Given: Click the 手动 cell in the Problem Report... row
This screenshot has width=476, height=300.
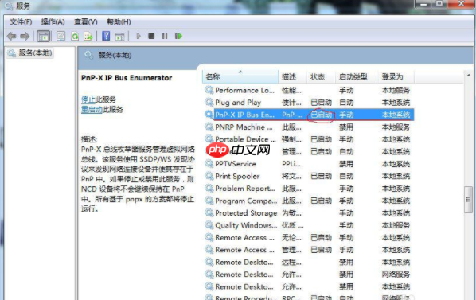Looking at the screenshot, I should click(x=346, y=189).
